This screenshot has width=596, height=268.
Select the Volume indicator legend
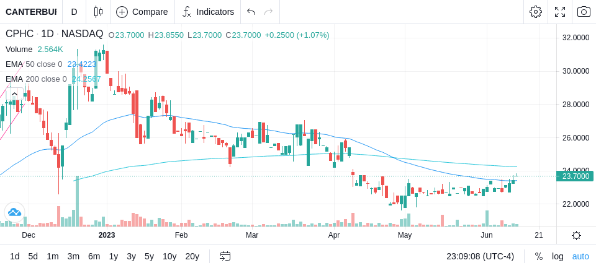(19, 50)
